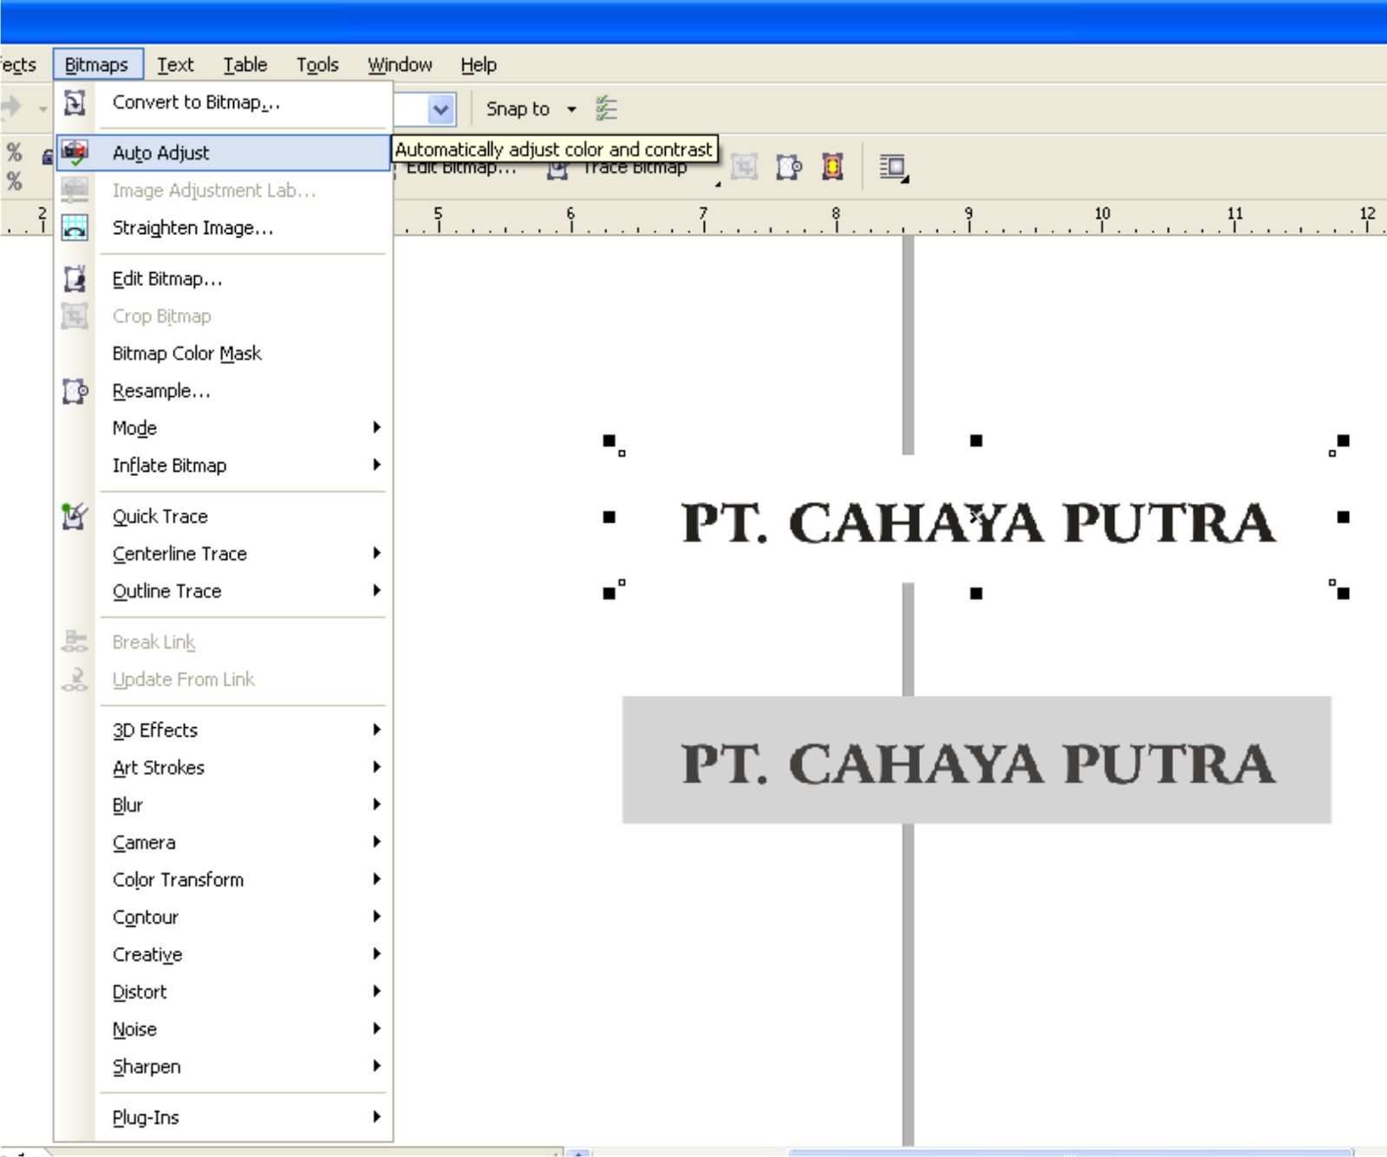The image size is (1387, 1157).
Task: Click the grayed-out Crop Bitmap icon
Action: [x=75, y=315]
